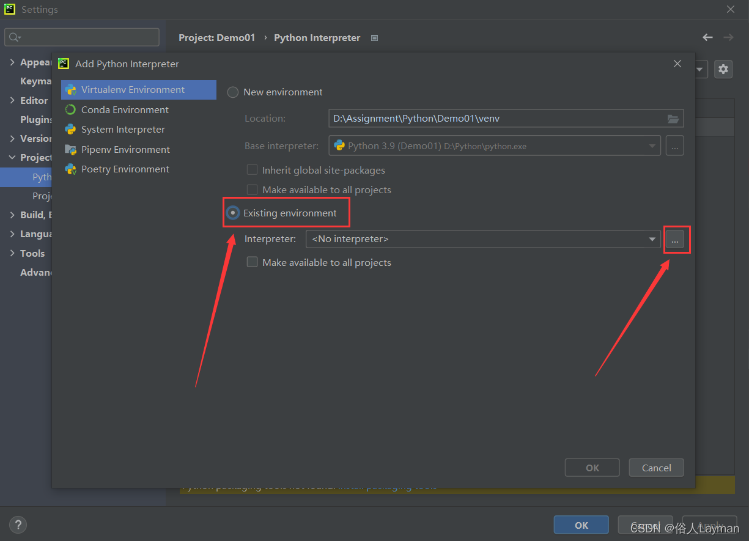Browse for venv location folder icon
The image size is (749, 541).
[x=673, y=119]
